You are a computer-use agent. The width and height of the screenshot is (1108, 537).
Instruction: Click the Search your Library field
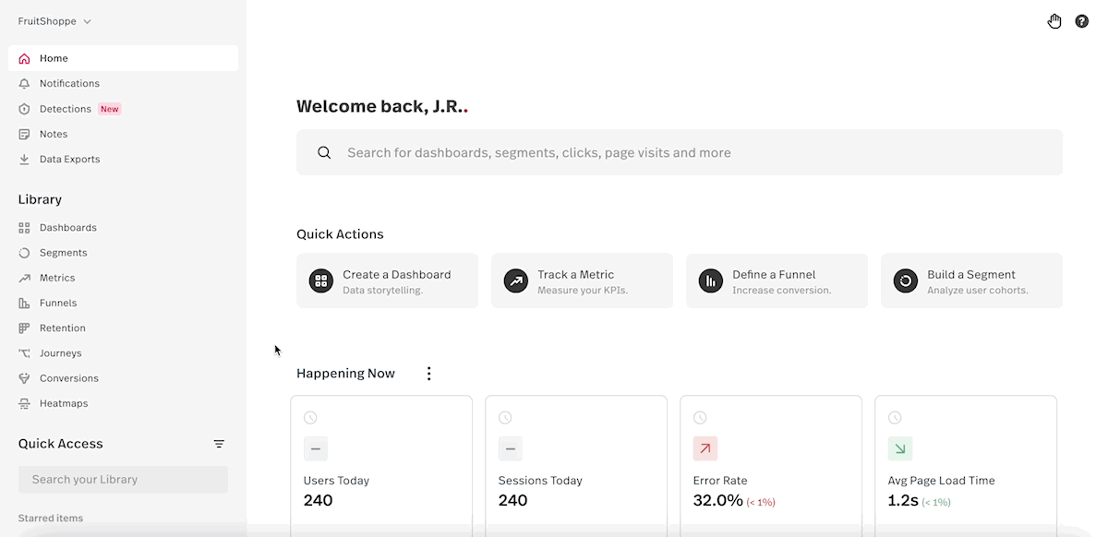coord(123,480)
